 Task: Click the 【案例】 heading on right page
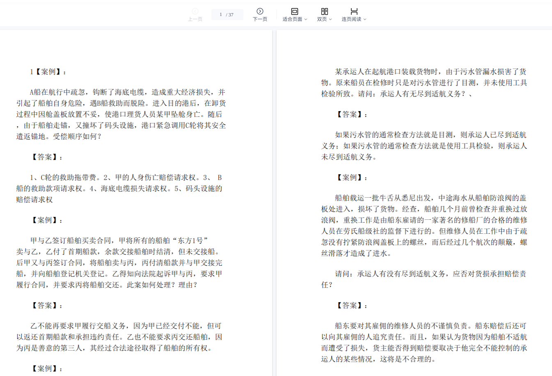352,178
